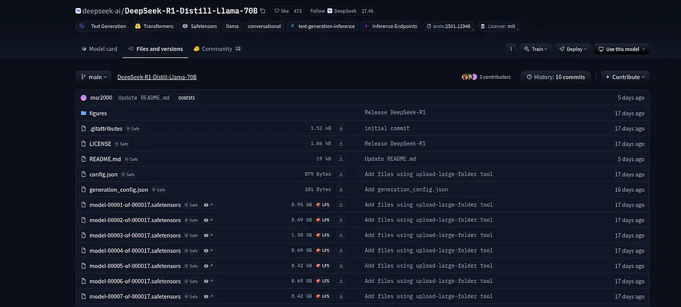Expand the Use this model dropdown
The height and width of the screenshot is (307, 681).
click(x=622, y=49)
